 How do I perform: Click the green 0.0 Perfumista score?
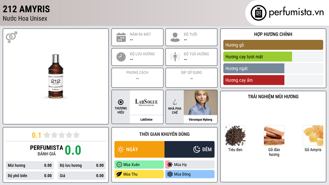(73, 150)
